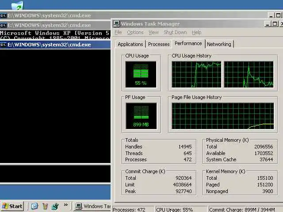283x212 pixels.
Task: Open the File menu in Task Manager
Action: (118, 32)
